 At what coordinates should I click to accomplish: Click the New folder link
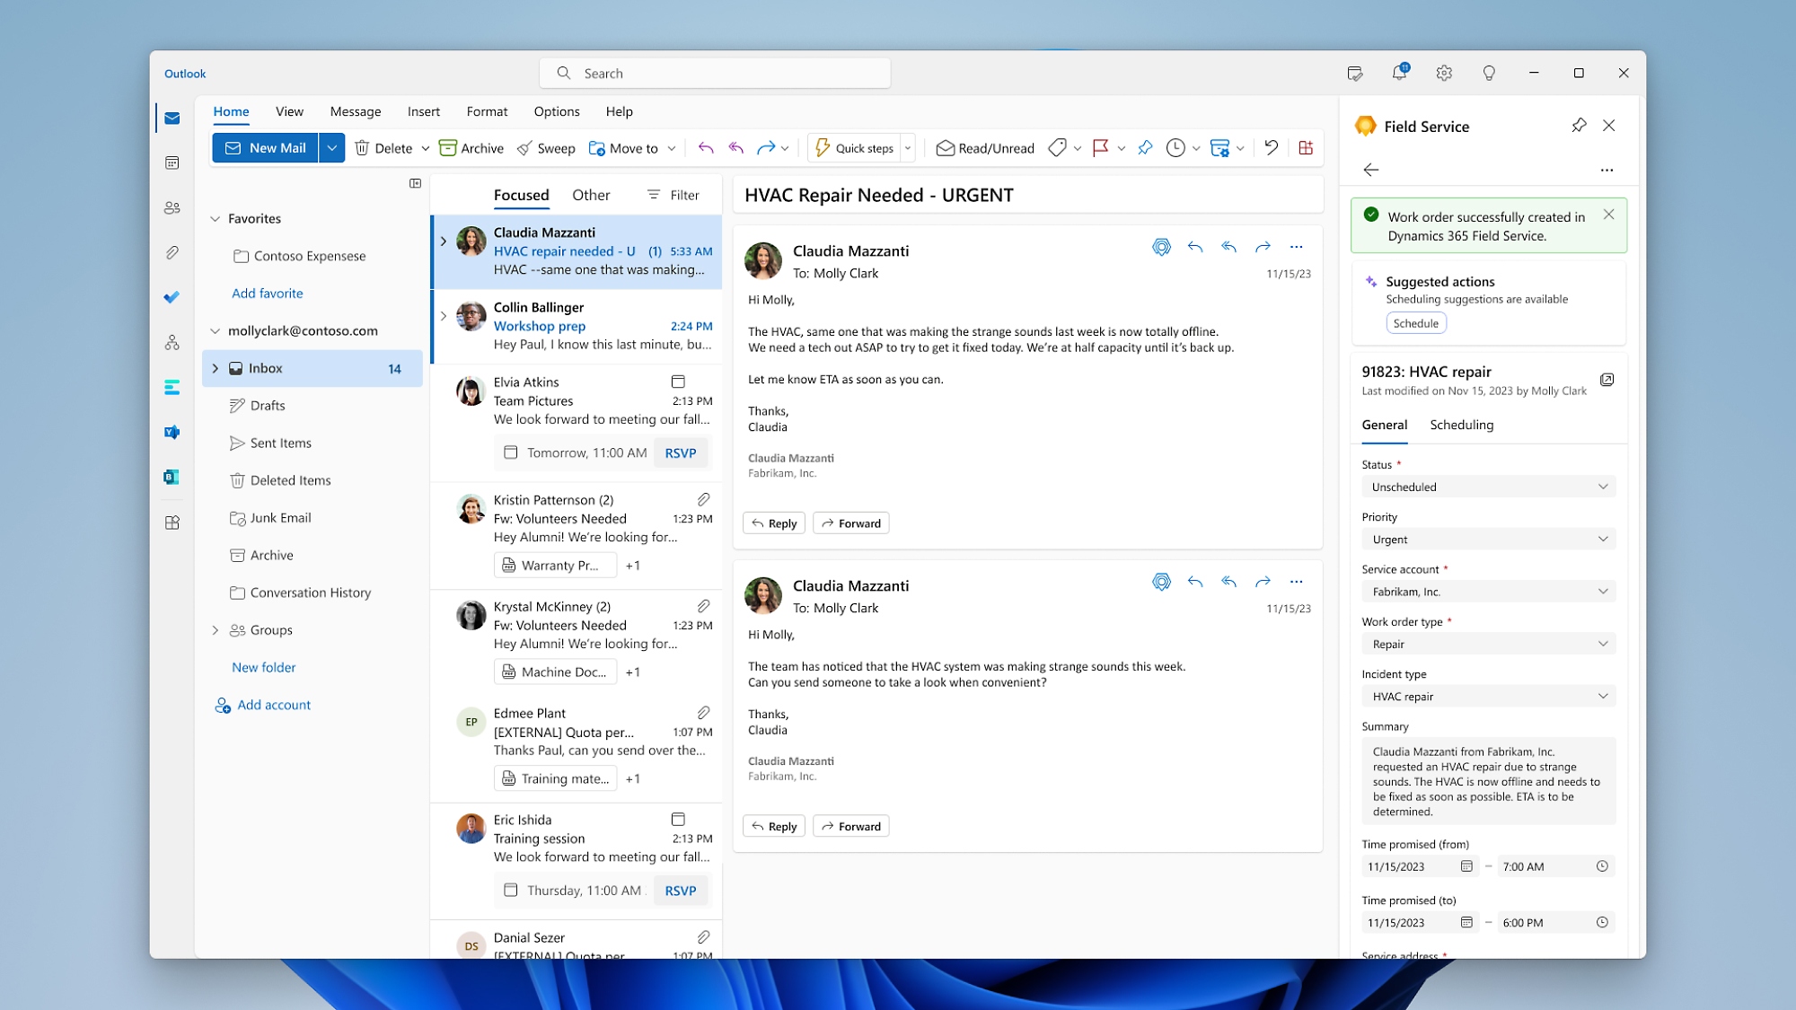pyautogui.click(x=263, y=667)
